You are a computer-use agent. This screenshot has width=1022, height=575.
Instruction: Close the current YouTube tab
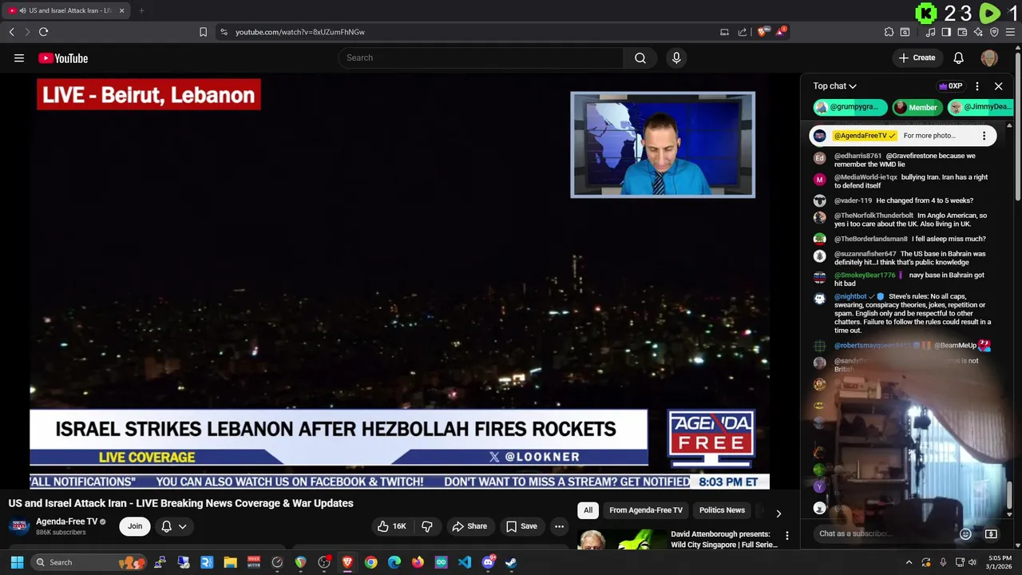121,10
